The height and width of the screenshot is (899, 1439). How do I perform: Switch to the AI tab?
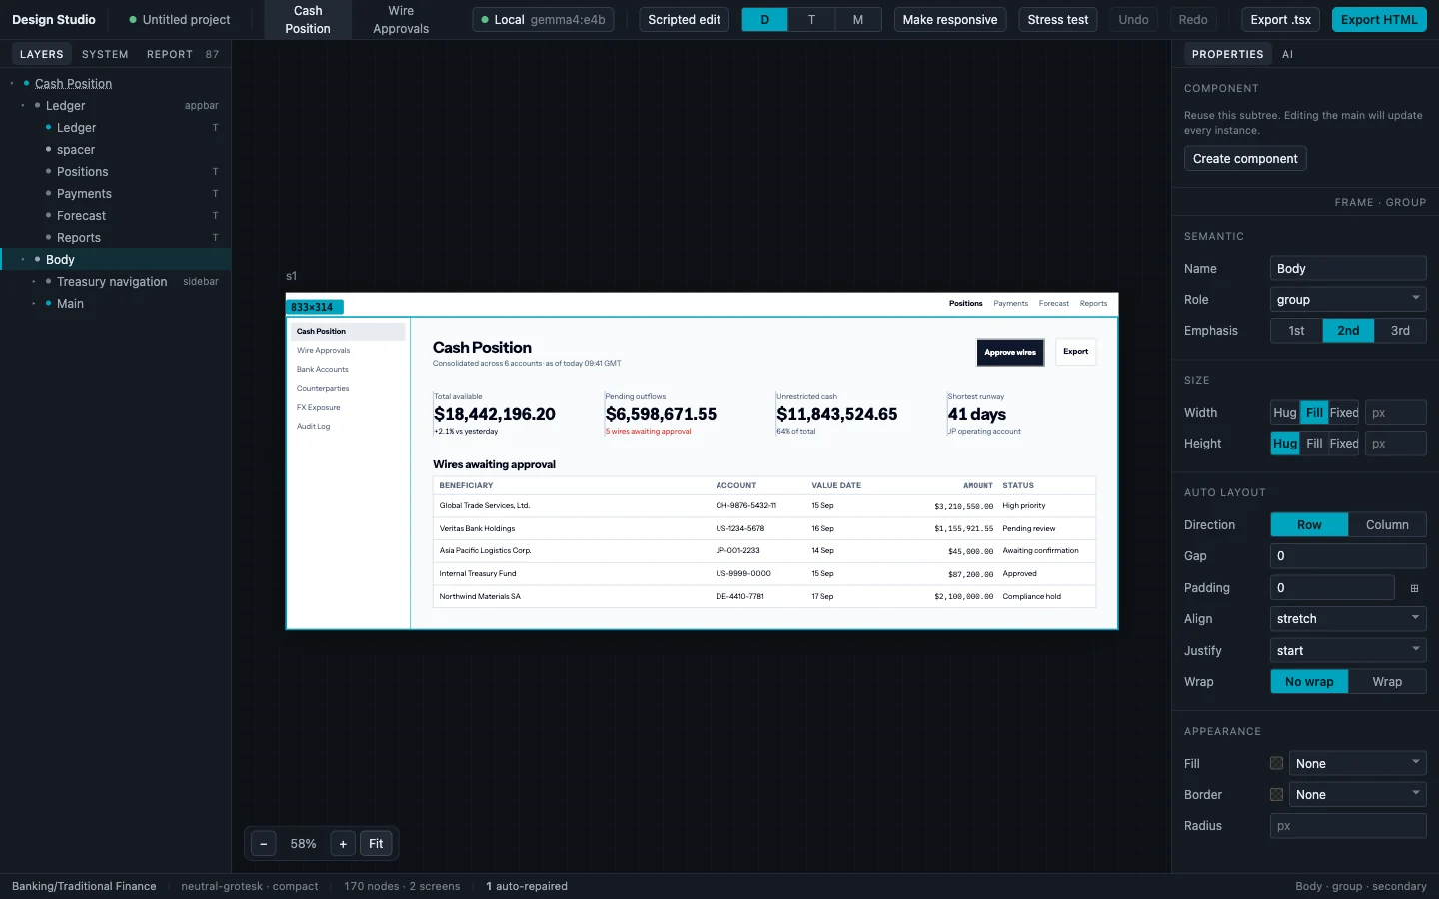[1287, 55]
